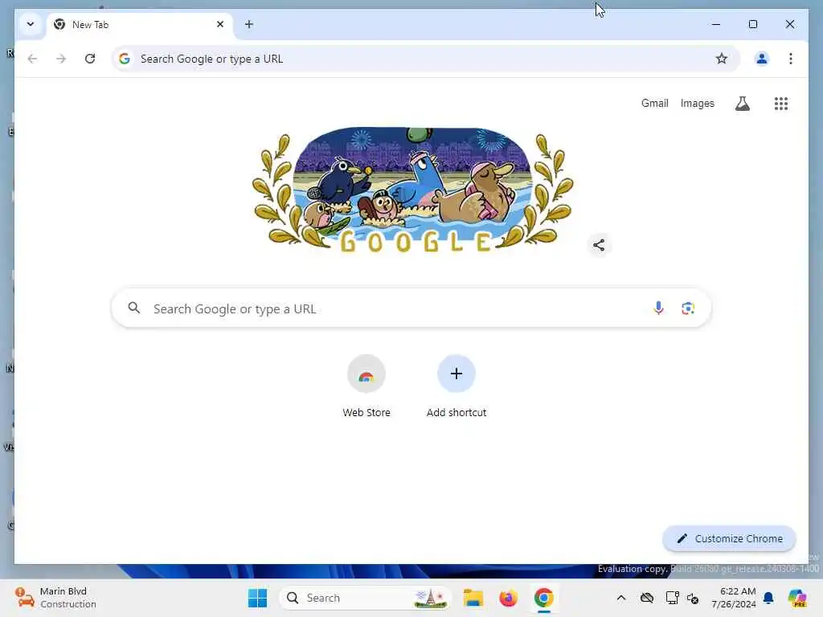Viewport: 823px width, 617px height.
Task: Open the Gmail link
Action: 654,104
